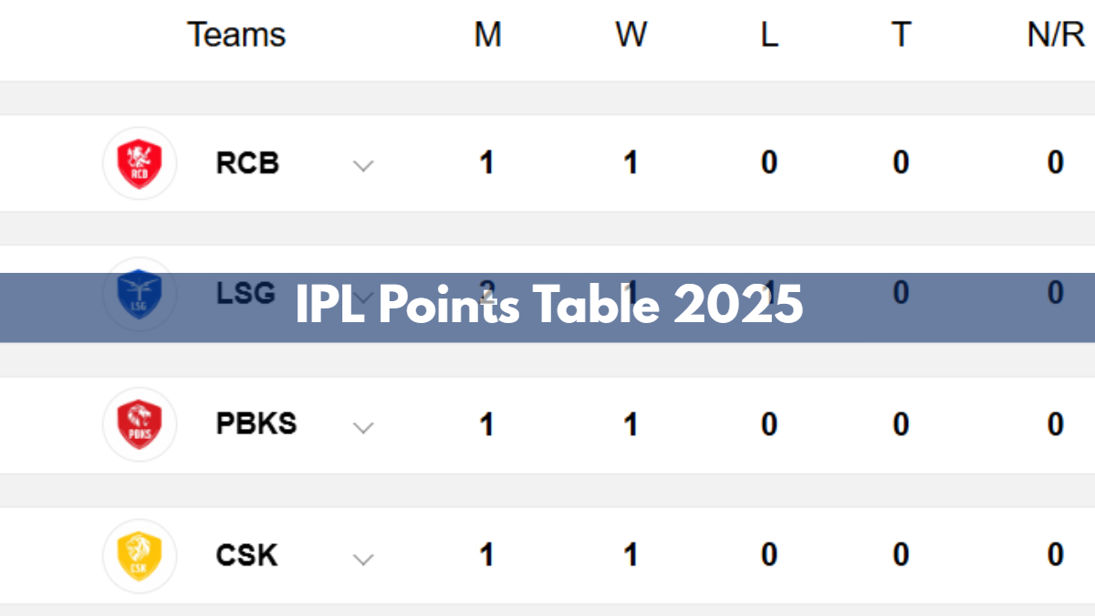The height and width of the screenshot is (616, 1095).
Task: Select the LSG team name
Action: click(x=245, y=293)
